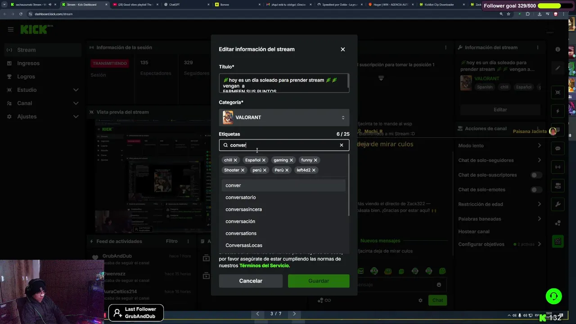The width and height of the screenshot is (576, 324).
Task: Click the Chat send button
Action: coord(438,301)
